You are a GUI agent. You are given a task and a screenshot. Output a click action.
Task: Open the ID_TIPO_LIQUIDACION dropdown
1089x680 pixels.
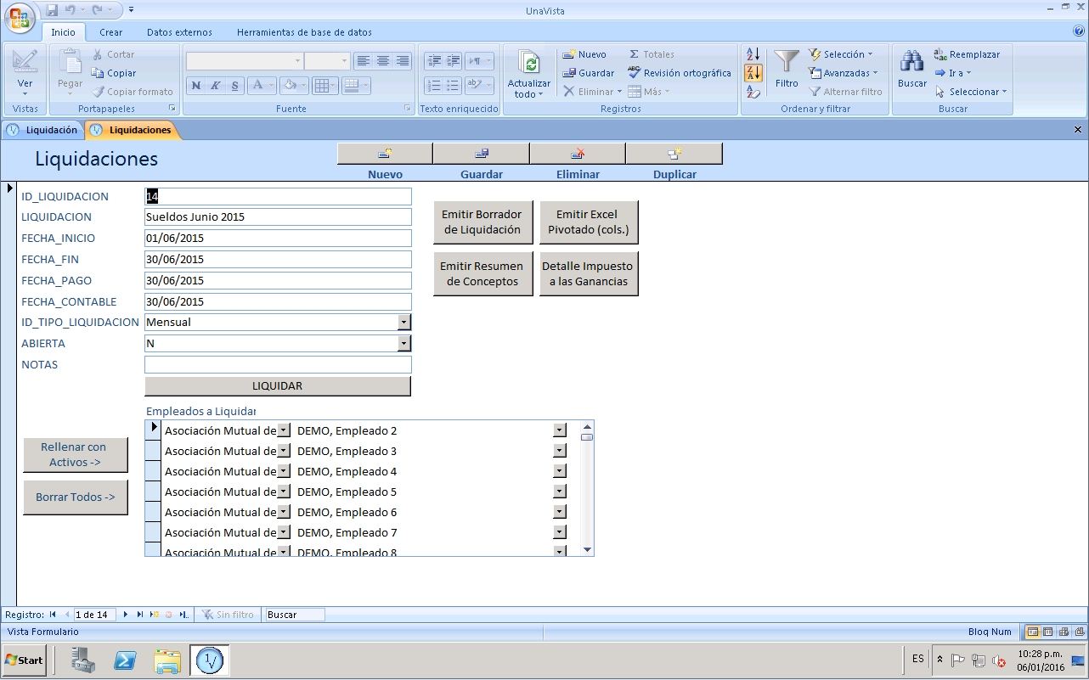coord(404,323)
